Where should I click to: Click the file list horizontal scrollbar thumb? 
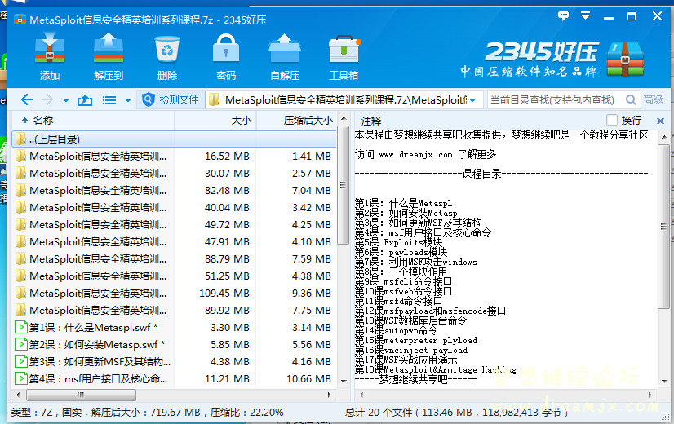coord(81,395)
